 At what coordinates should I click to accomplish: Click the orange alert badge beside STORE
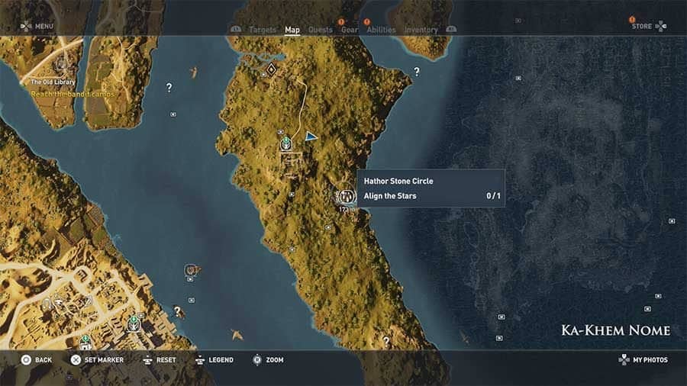click(632, 20)
